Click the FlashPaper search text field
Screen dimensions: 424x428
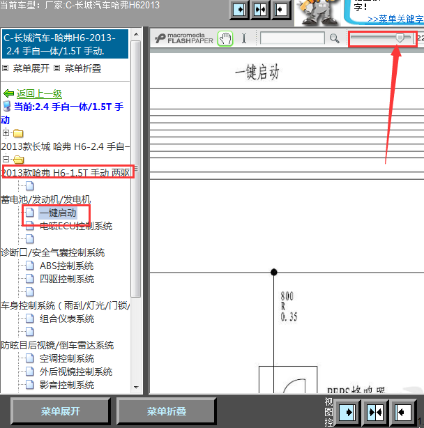(292, 38)
